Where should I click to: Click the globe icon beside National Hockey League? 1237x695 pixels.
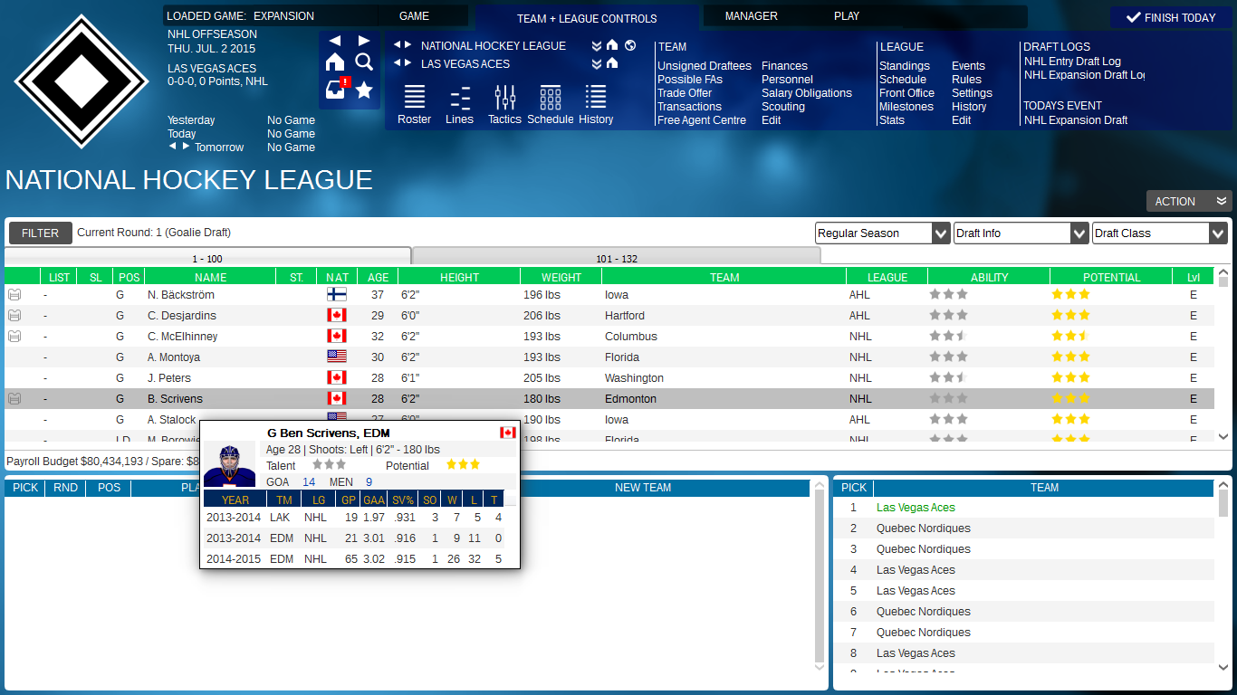pyautogui.click(x=630, y=45)
